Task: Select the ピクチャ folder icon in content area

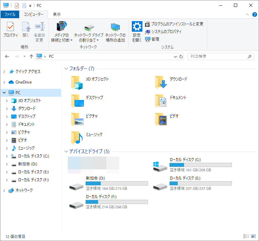Action: pyautogui.click(x=77, y=120)
